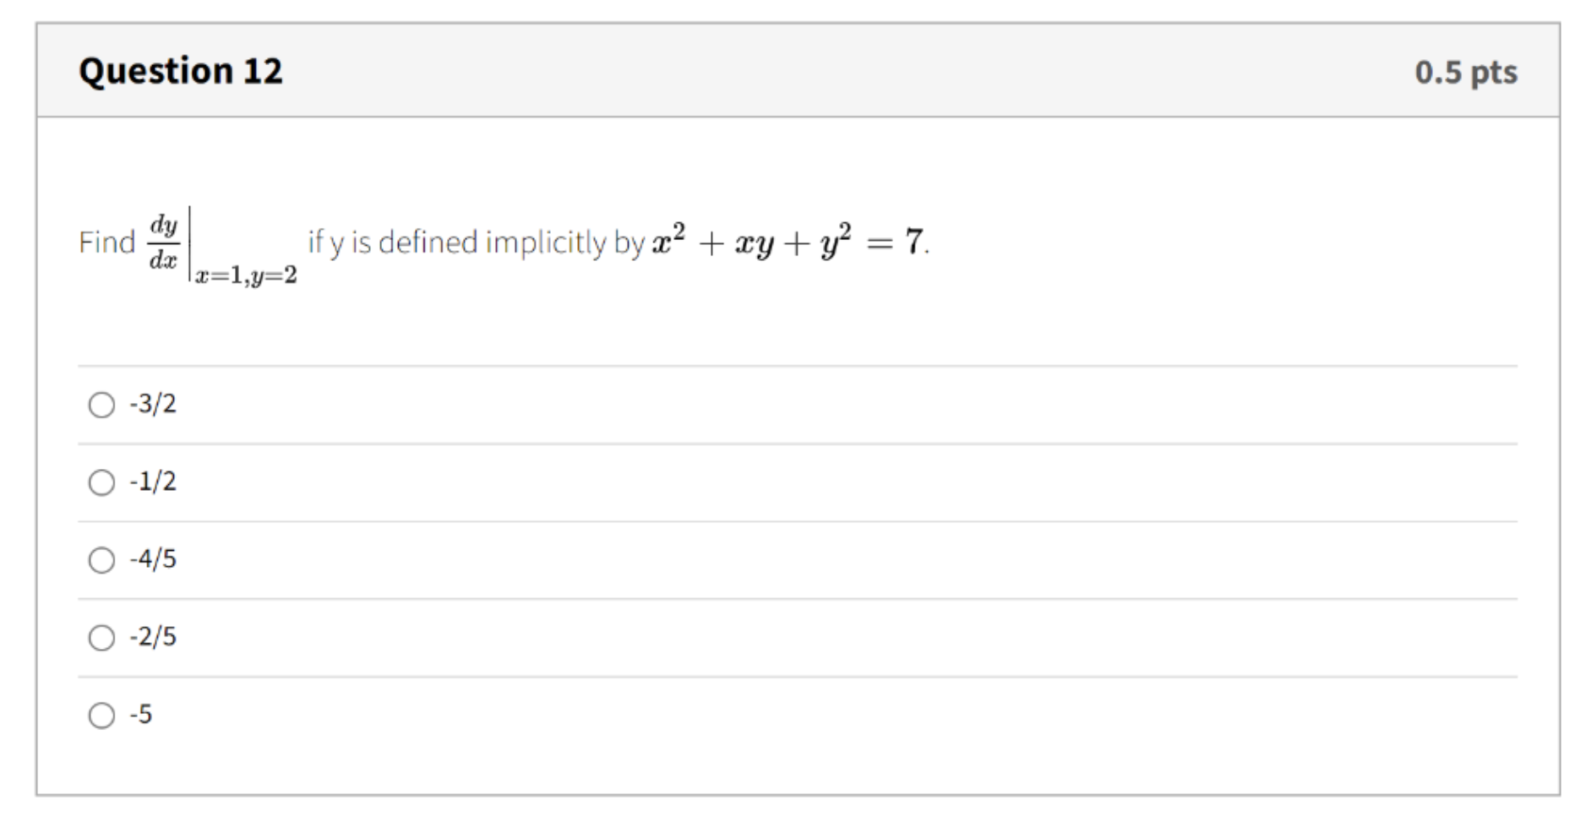The height and width of the screenshot is (817, 1586).
Task: Select the -3/2 answer radio button
Action: (x=102, y=405)
